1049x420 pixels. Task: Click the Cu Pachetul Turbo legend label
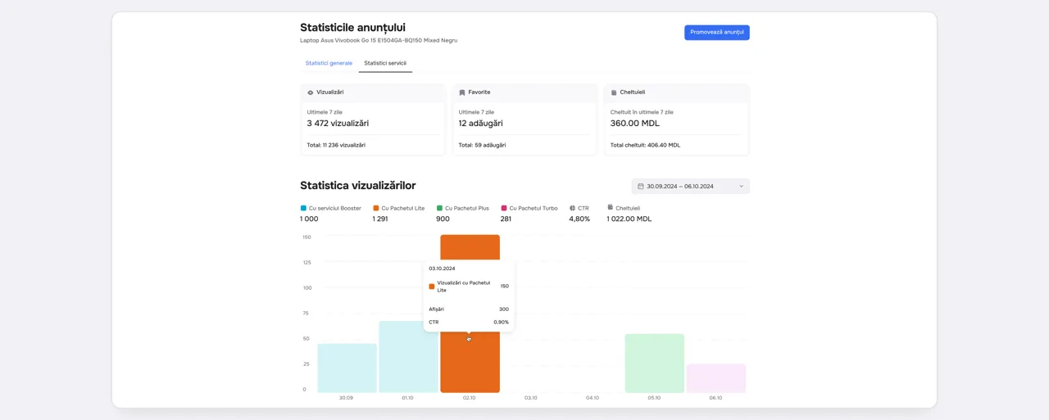click(x=534, y=208)
